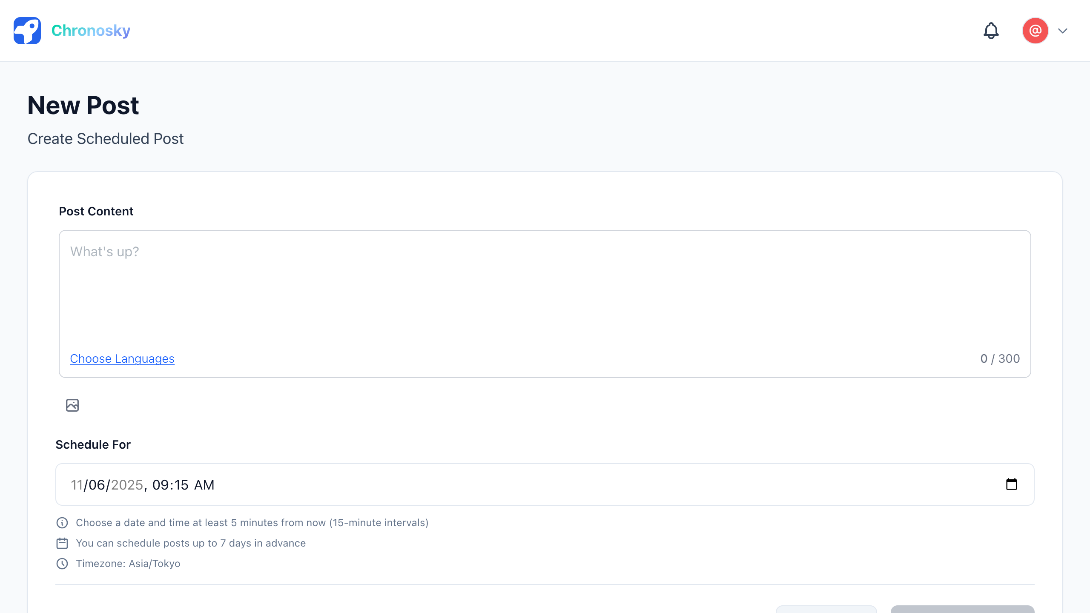Click the clock icon next to Timezone Asia/Tokyo
The height and width of the screenshot is (613, 1090).
[62, 564]
